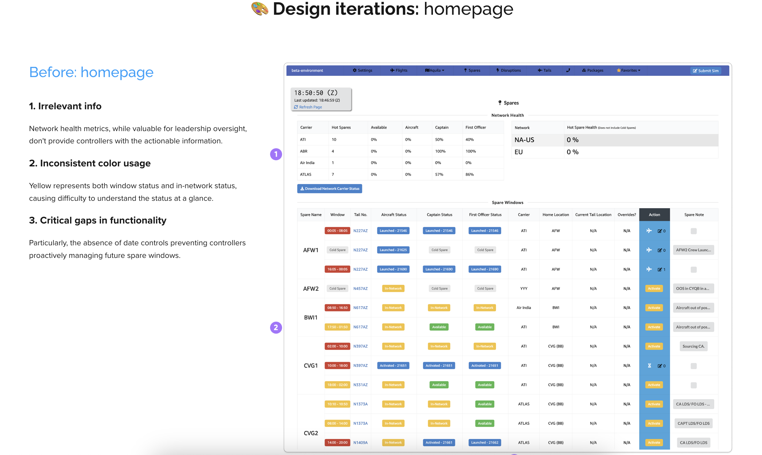Viewport: 762px width, 455px height.
Task: Click edit icon in 16:05 - 00:05 row
Action: (659, 269)
